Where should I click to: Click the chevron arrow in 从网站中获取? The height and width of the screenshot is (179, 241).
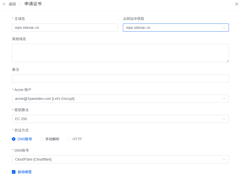pos(224,28)
